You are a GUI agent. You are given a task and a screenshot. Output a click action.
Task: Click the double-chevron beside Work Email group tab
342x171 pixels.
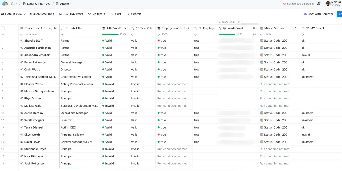click(x=239, y=22)
